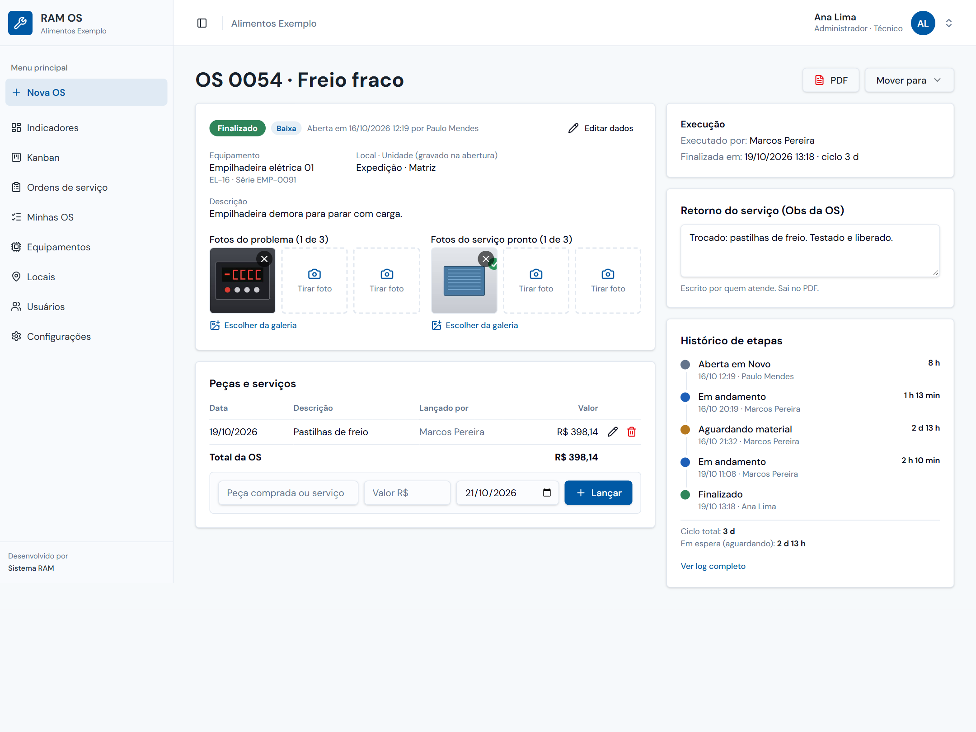This screenshot has height=732, width=976.
Task: Click the Sistema RAM footer text
Action: [31, 568]
